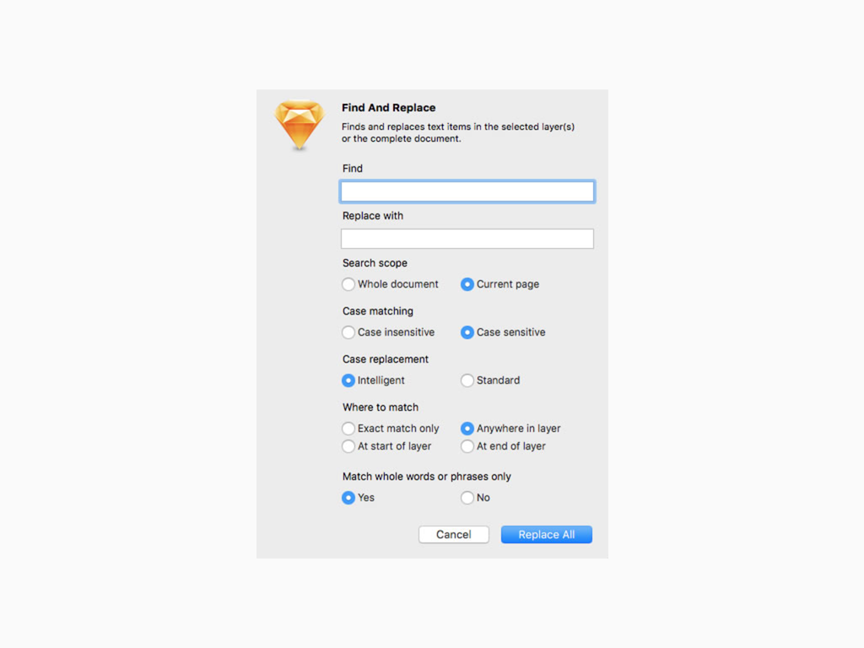Click the Search scope label

(375, 263)
